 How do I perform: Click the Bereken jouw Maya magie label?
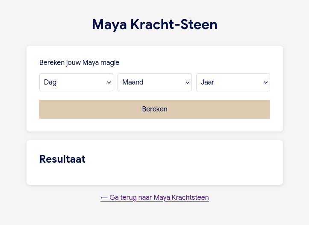pyautogui.click(x=79, y=63)
